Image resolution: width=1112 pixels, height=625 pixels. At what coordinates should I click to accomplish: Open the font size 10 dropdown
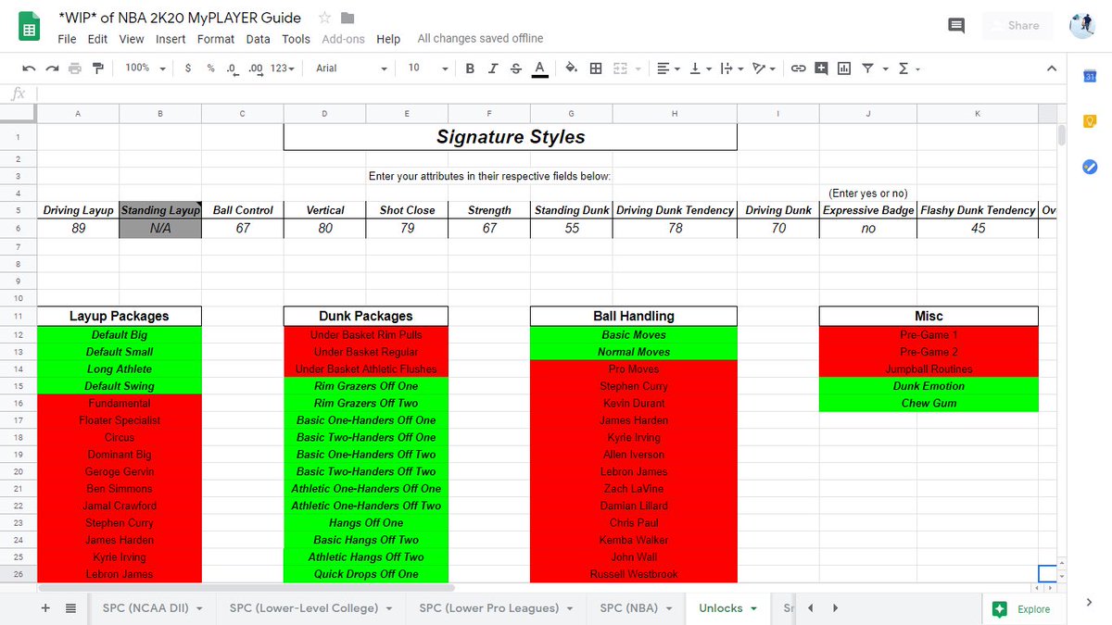pos(427,69)
